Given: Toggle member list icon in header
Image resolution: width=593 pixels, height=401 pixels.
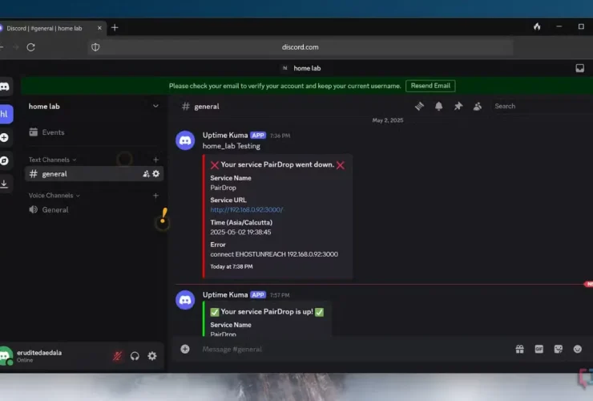Looking at the screenshot, I should tap(478, 107).
